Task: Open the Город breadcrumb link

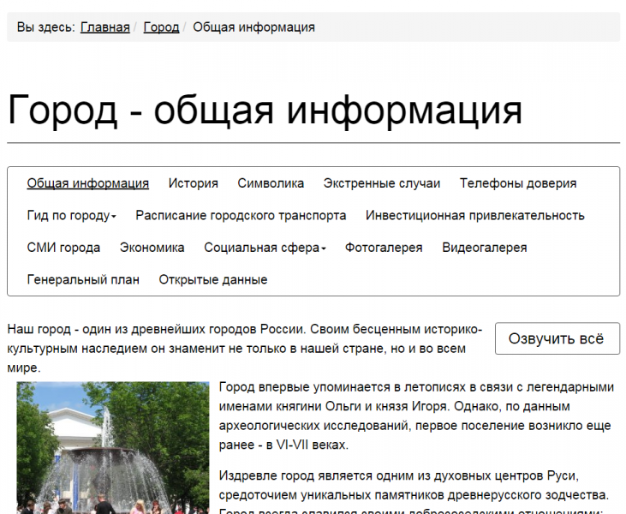Action: (161, 27)
